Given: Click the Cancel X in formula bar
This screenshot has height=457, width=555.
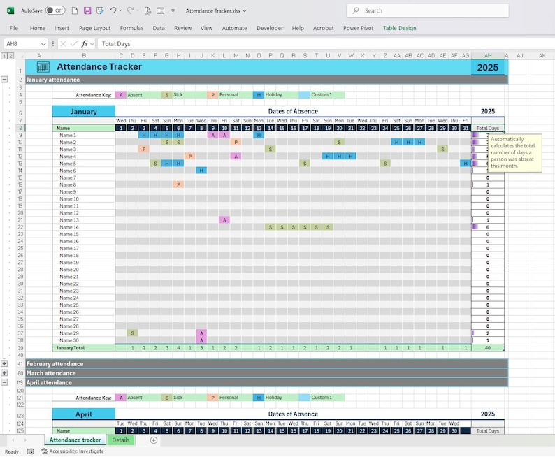Looking at the screenshot, I should pyautogui.click(x=63, y=44).
